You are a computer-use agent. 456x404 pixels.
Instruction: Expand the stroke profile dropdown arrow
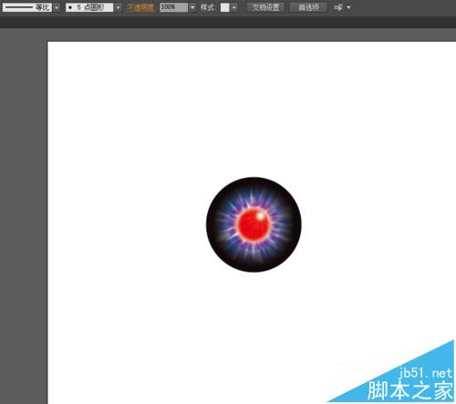(57, 7)
